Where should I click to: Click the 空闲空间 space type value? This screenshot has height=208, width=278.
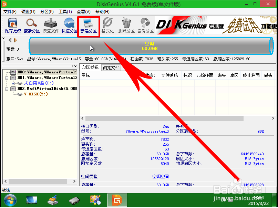pos(161,177)
